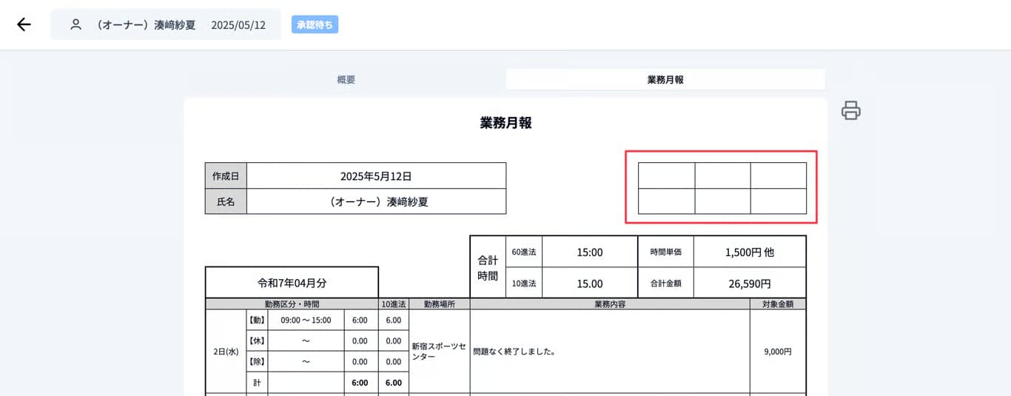Click the 【勤】 row label
1011x396 pixels.
pos(257,320)
